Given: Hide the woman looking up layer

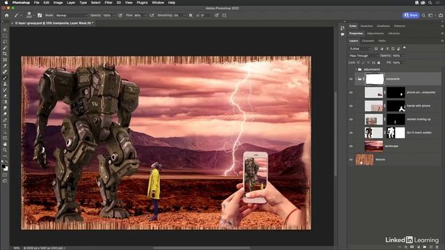Looking at the screenshot, I should [351, 119].
